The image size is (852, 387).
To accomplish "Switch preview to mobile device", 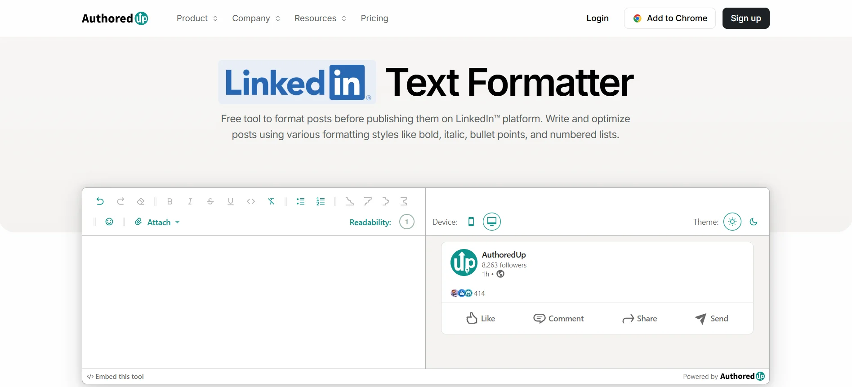I will click(471, 222).
